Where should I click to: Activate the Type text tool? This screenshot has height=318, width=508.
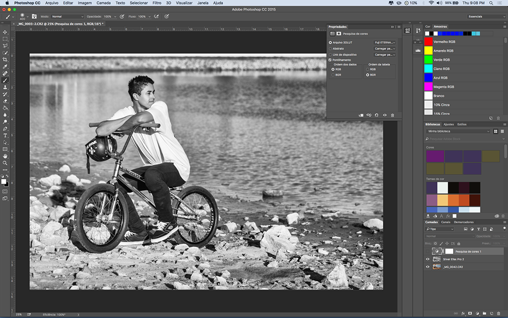pos(5,136)
